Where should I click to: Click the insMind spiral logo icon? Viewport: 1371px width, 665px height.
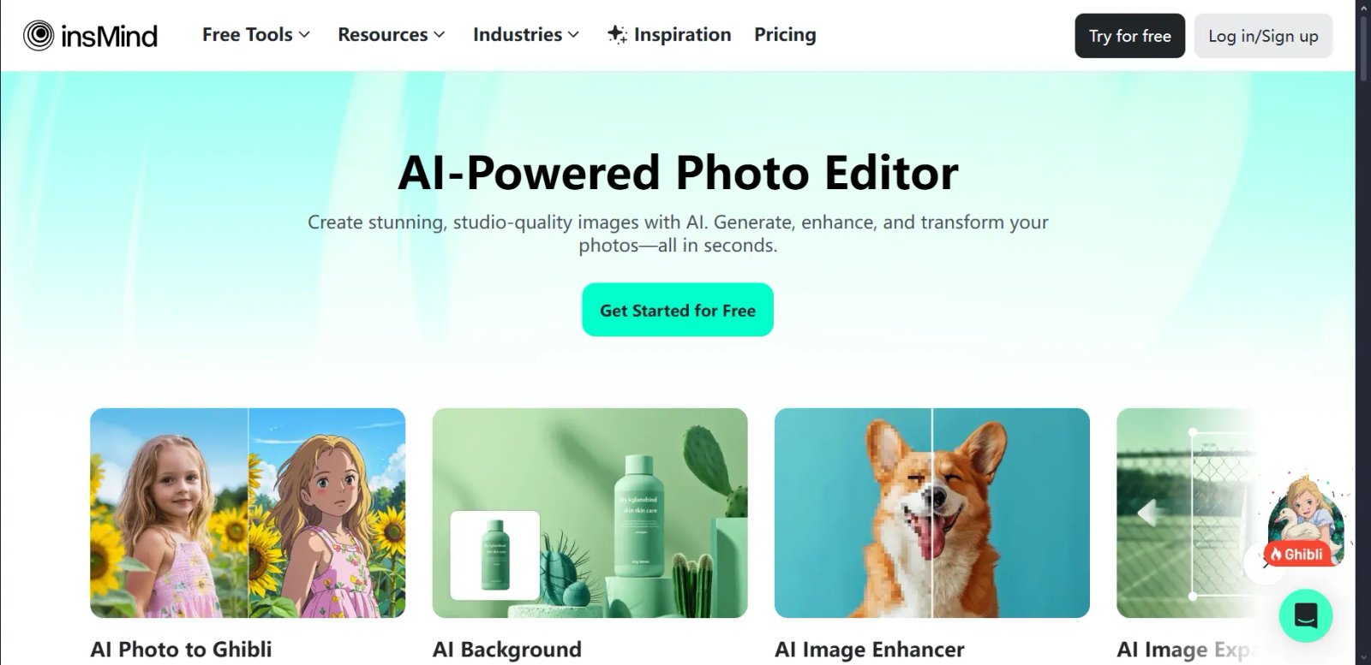click(x=39, y=35)
